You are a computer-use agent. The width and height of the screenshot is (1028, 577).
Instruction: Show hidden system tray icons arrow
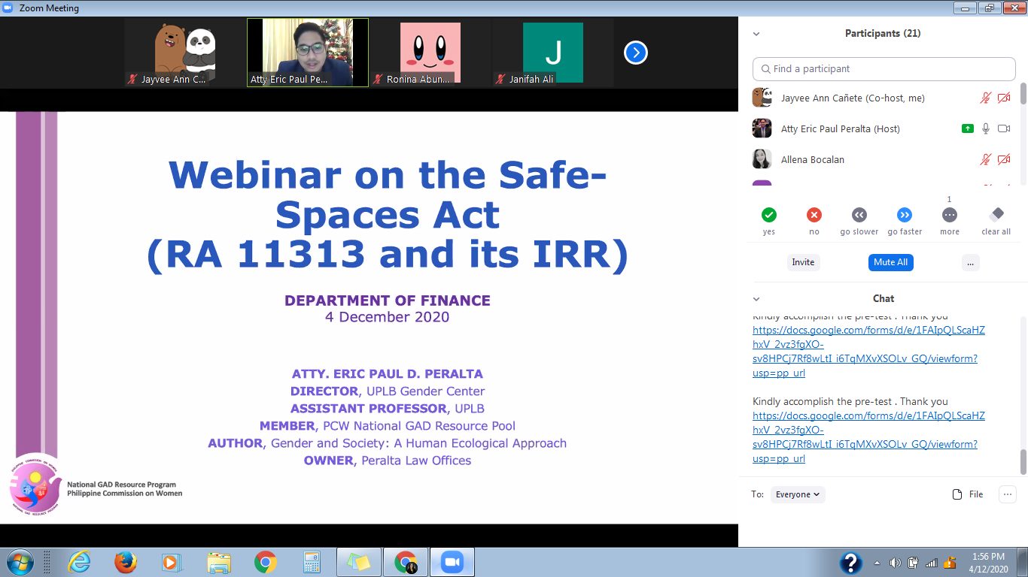[x=877, y=563]
